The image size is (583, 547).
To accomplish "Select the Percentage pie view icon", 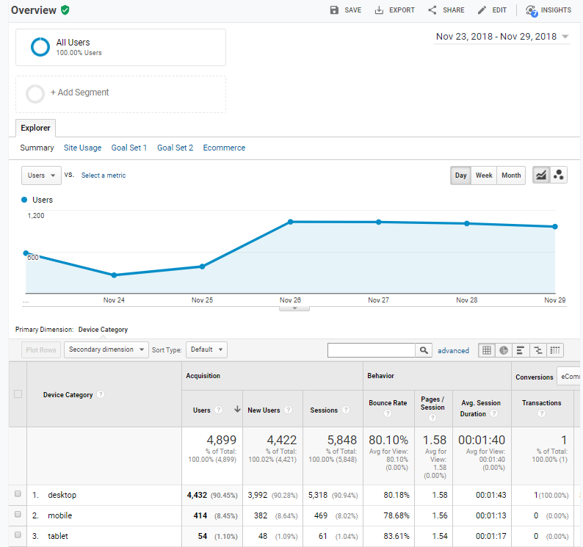I will [504, 350].
